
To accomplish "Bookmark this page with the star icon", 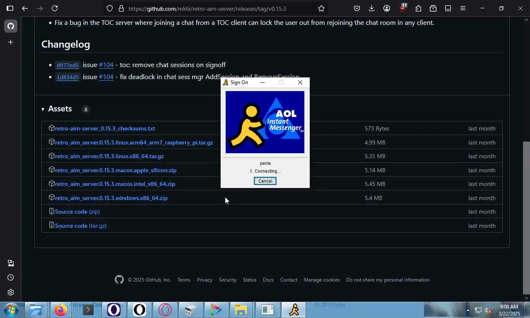I will click(x=321, y=8).
